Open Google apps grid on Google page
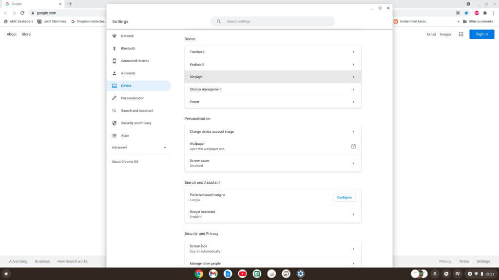 (x=461, y=35)
